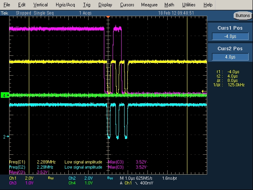The width and height of the screenshot is (253, 190).
Task: Click the channel 2 ground reference marker
Action: click(x=5, y=137)
